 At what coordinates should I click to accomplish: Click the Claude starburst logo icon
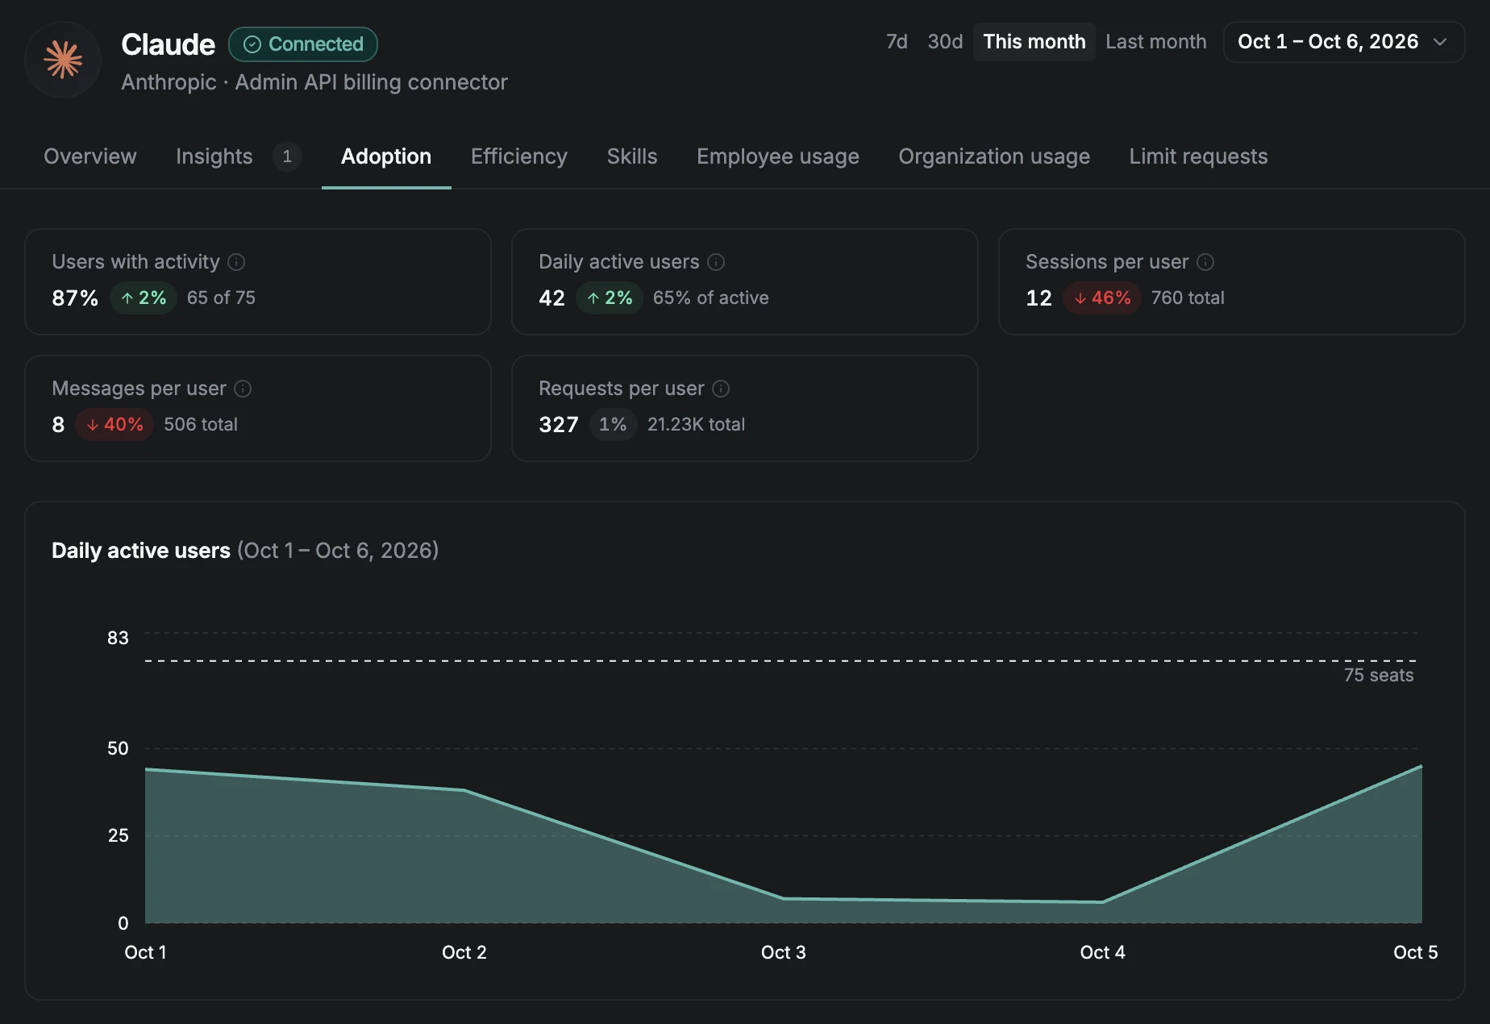click(63, 60)
